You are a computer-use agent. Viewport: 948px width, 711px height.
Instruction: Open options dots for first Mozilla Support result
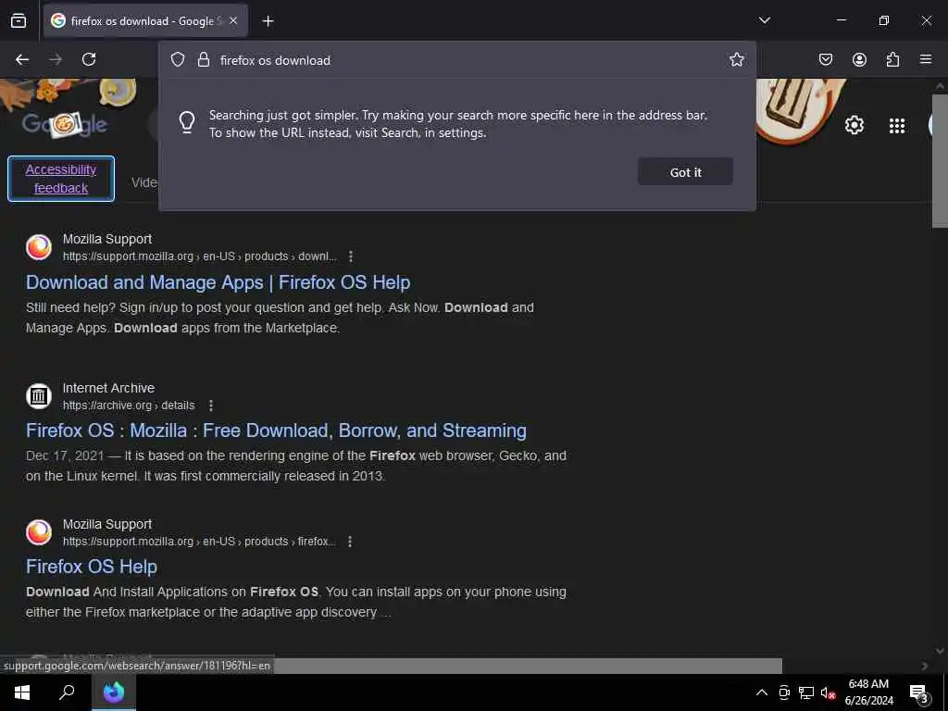tap(351, 256)
